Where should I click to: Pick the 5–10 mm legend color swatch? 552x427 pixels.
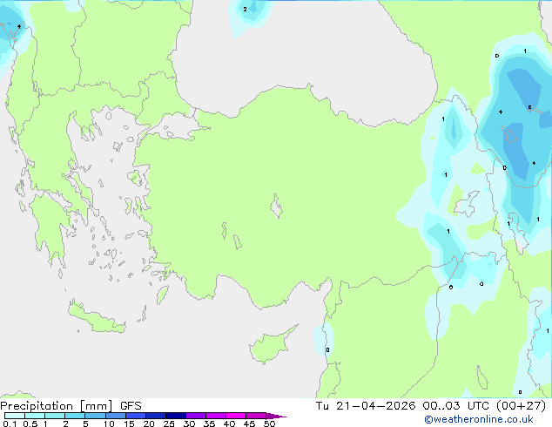(95, 416)
